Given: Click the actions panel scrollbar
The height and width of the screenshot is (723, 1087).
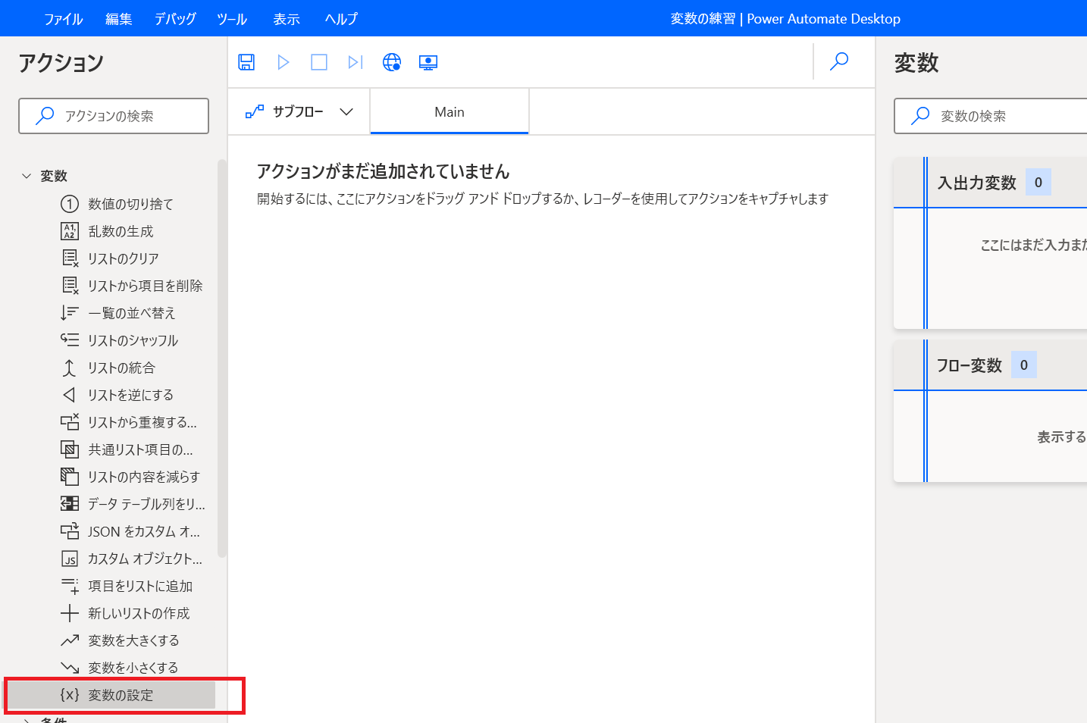Looking at the screenshot, I should click(221, 358).
